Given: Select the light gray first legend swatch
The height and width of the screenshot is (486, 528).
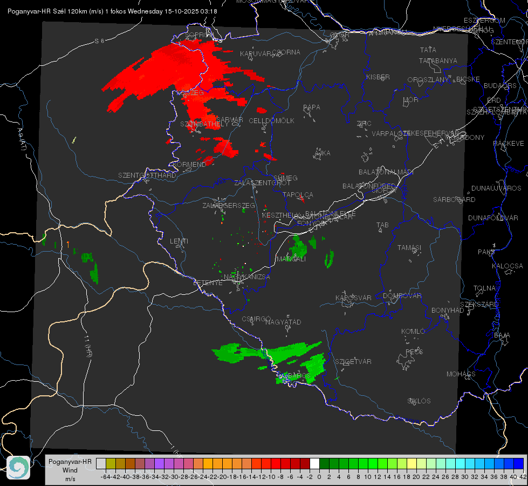Looking at the screenshot, I should tap(101, 463).
